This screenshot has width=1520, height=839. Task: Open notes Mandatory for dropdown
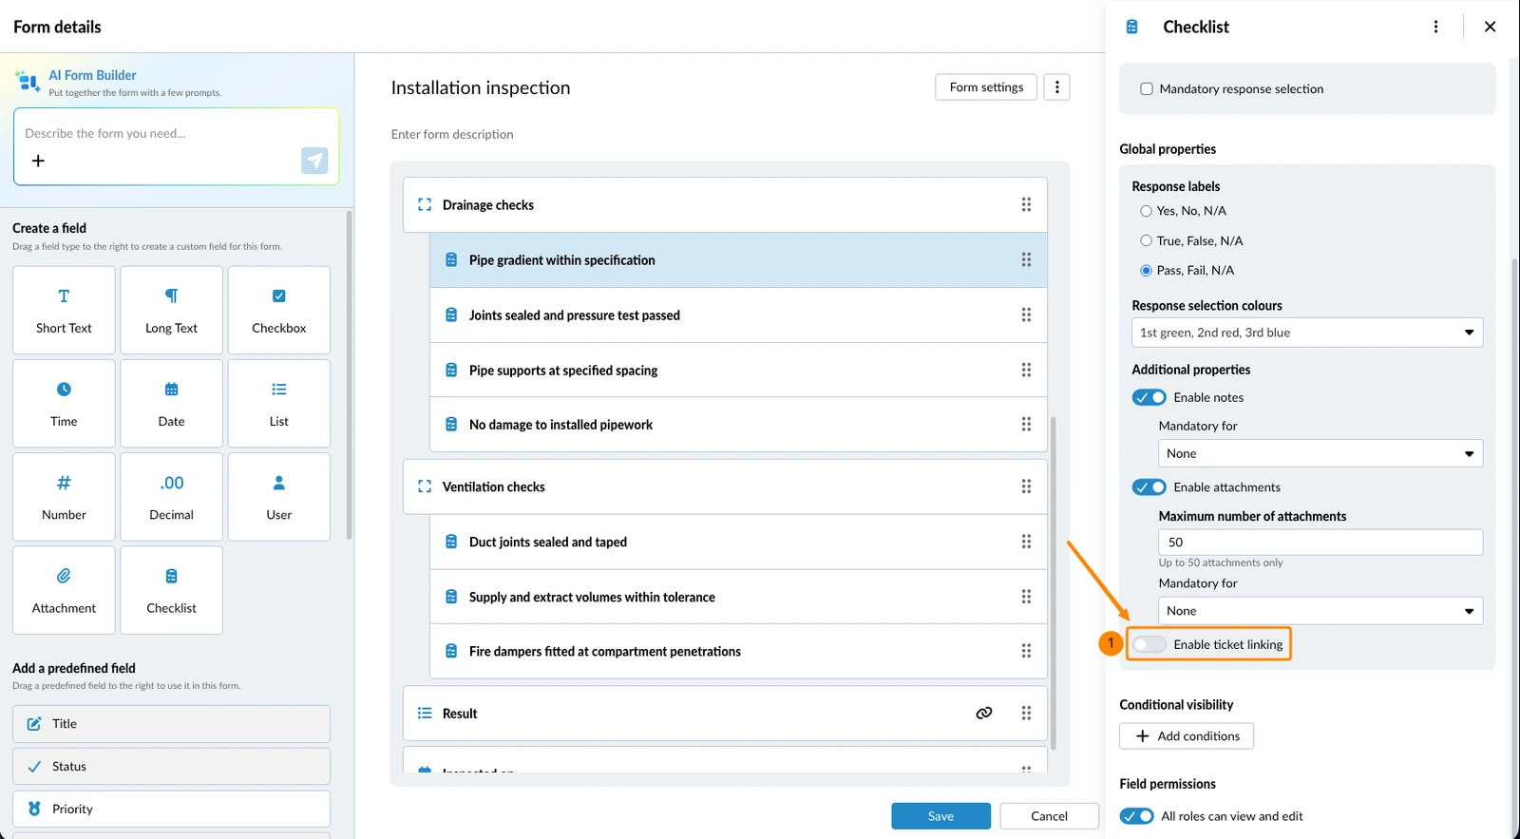(x=1320, y=453)
